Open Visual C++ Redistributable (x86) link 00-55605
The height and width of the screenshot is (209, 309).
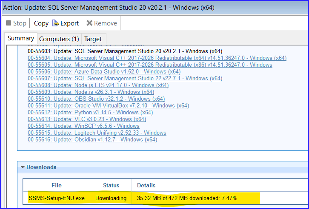150,65
